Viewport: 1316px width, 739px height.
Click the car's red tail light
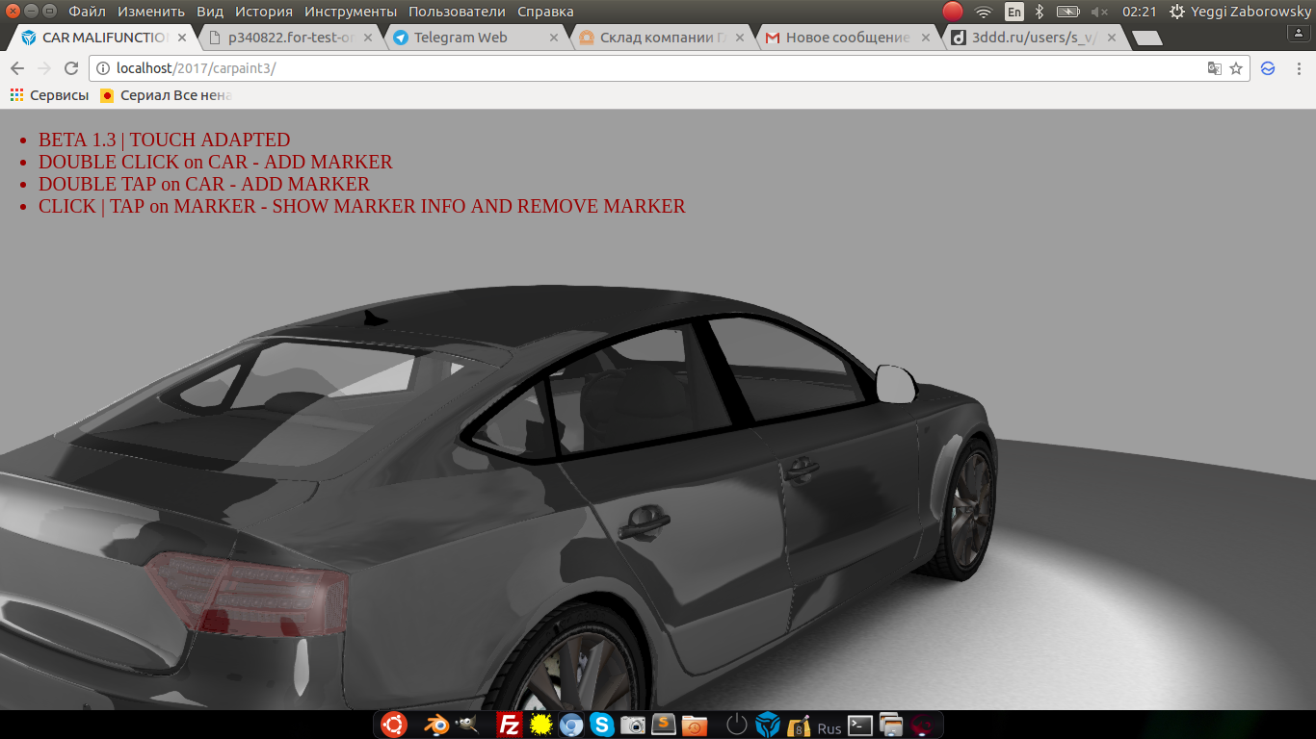coord(248,593)
